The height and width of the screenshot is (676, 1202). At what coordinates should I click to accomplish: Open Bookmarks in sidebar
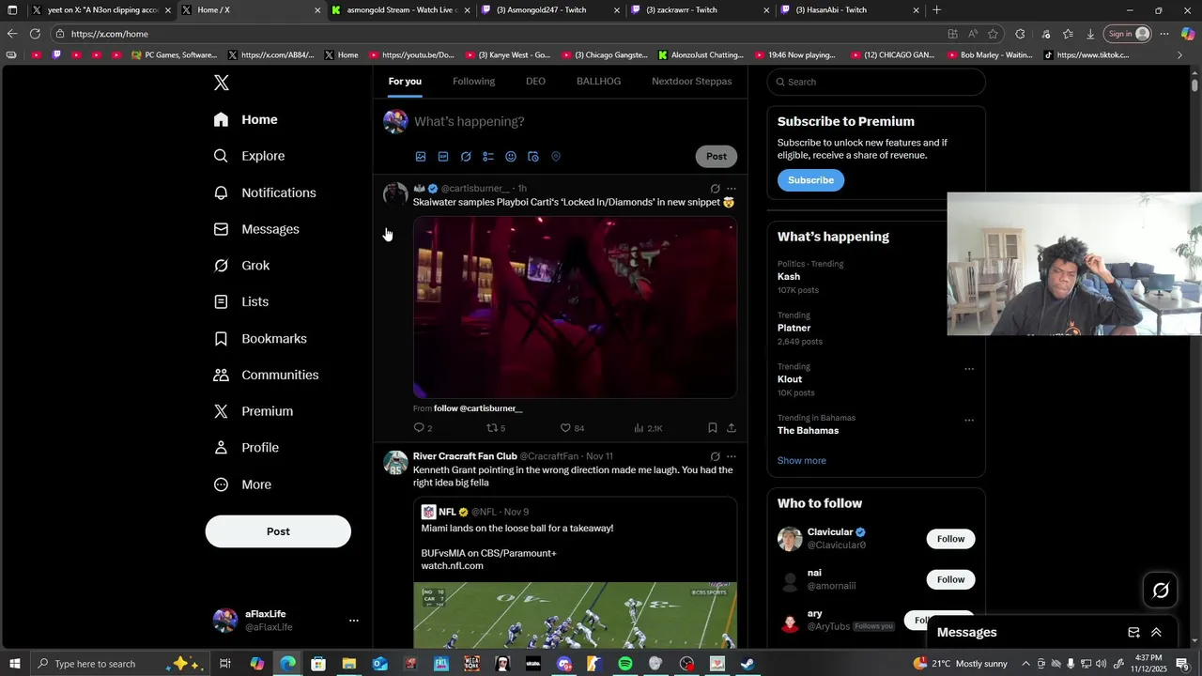[260, 339]
